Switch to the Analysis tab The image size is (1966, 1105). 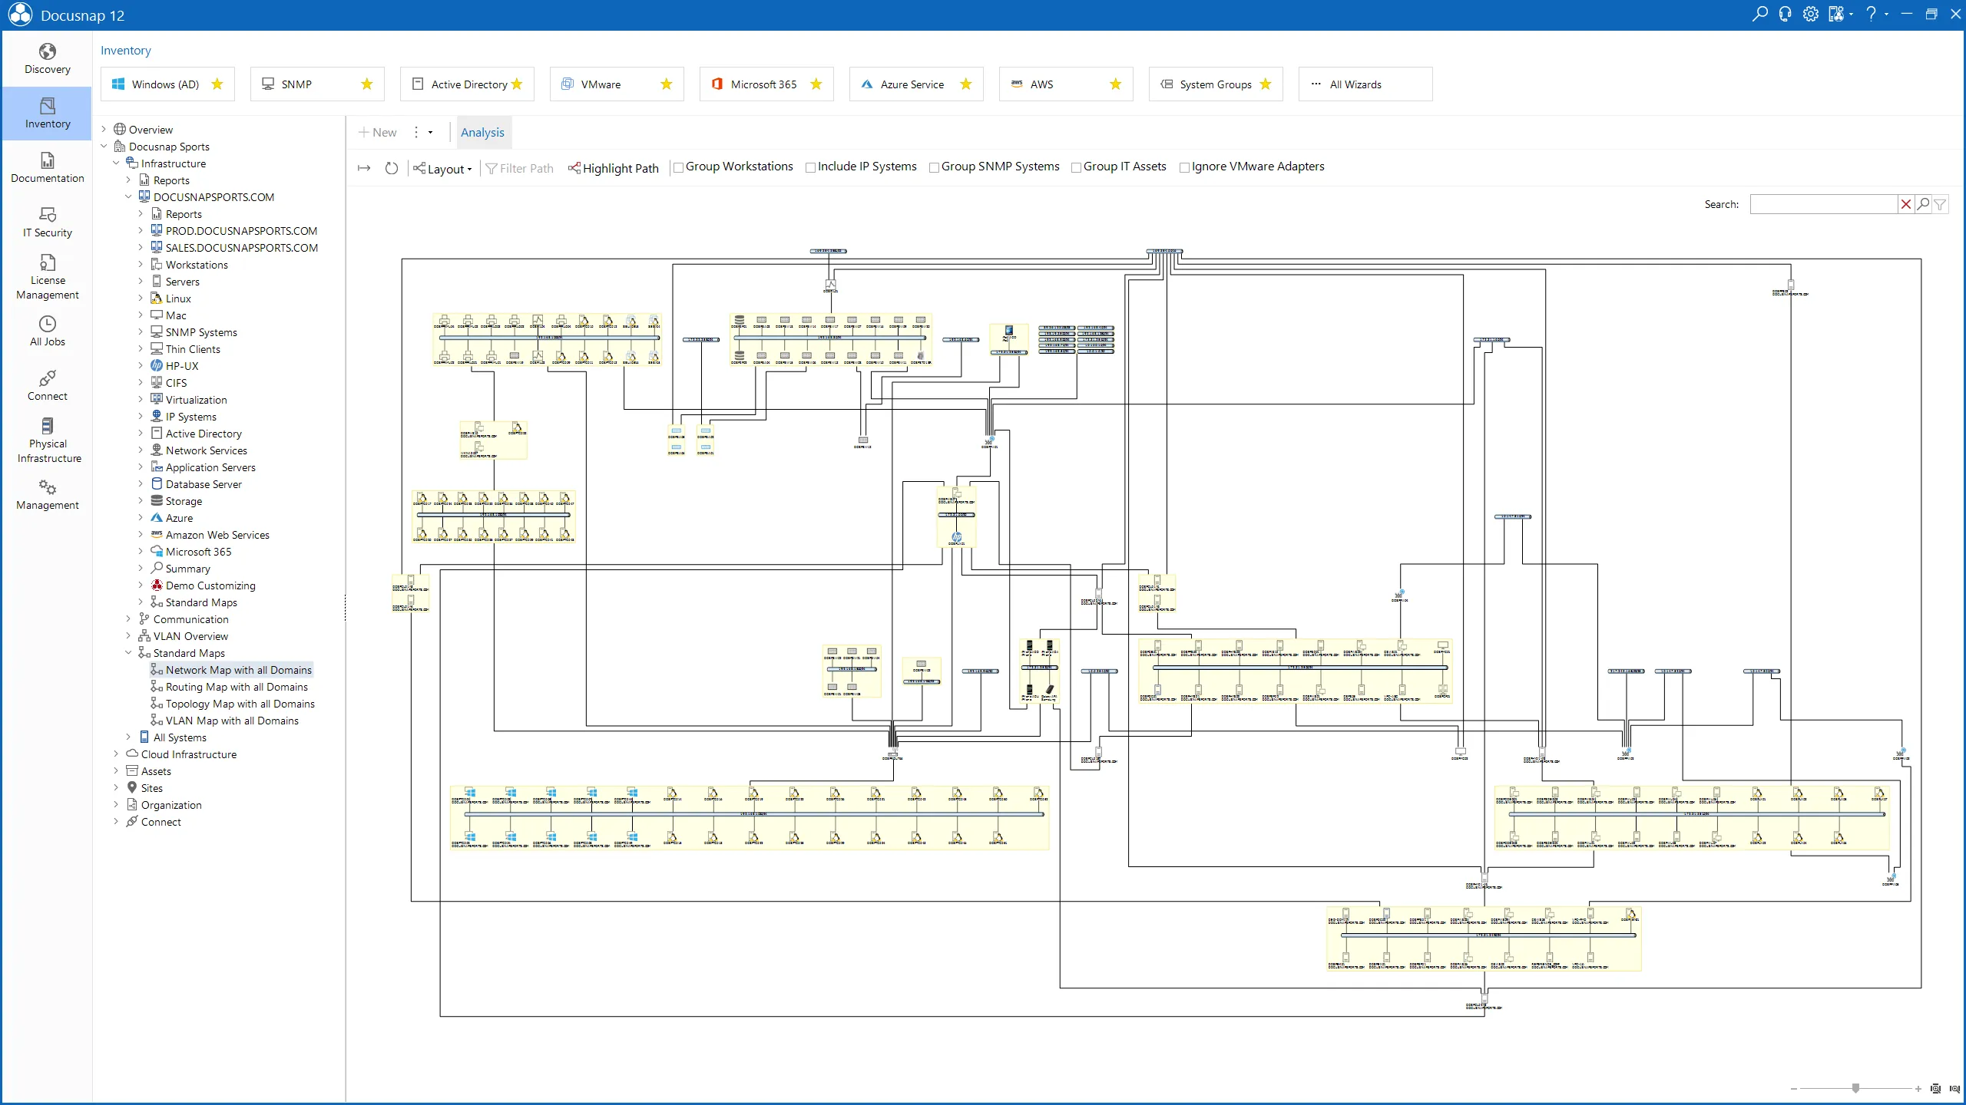pyautogui.click(x=482, y=132)
